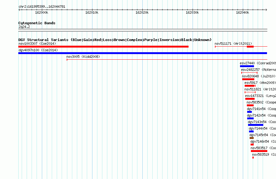Image resolution: width=276 pixels, height=179 pixels.
Task: Select the thin red line for nsv3005
Action: point(167,60)
